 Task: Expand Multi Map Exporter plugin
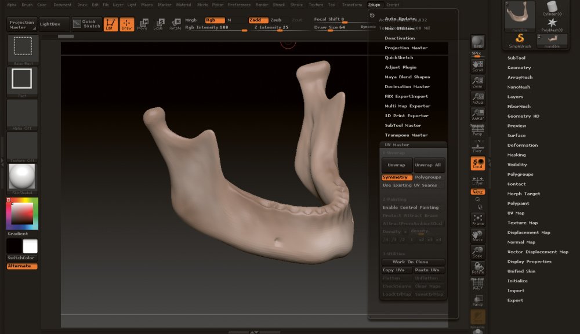(x=407, y=106)
